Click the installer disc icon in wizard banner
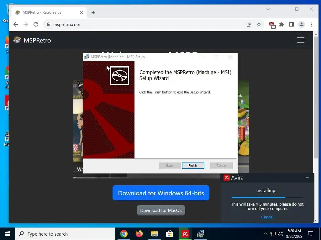Viewport: 321px width, 240px height. click(119, 76)
